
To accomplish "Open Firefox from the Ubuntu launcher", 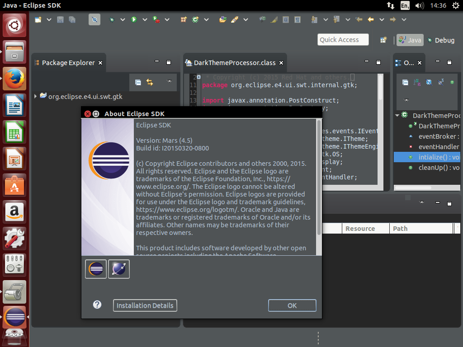I will pyautogui.click(x=14, y=79).
